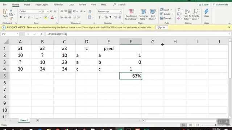Click the zoom slider handle
232x130 pixels.
[x=215, y=125]
